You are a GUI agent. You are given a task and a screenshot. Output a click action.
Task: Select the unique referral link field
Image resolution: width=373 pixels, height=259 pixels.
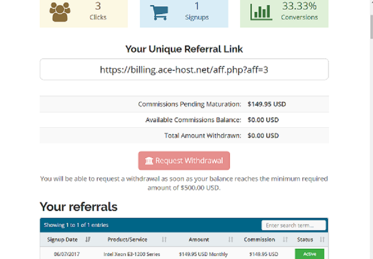184,69
